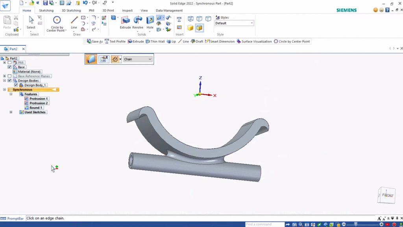The image size is (403, 227).
Task: Expand the PMI tree node
Action: click(x=4, y=63)
